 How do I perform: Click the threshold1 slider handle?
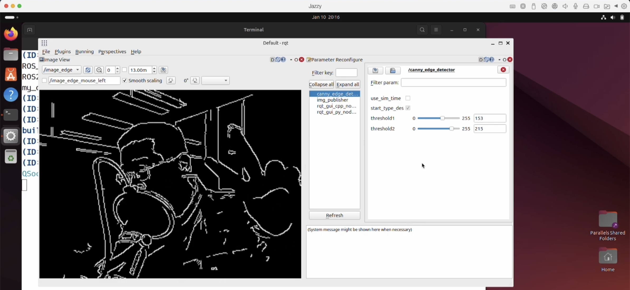coord(442,118)
